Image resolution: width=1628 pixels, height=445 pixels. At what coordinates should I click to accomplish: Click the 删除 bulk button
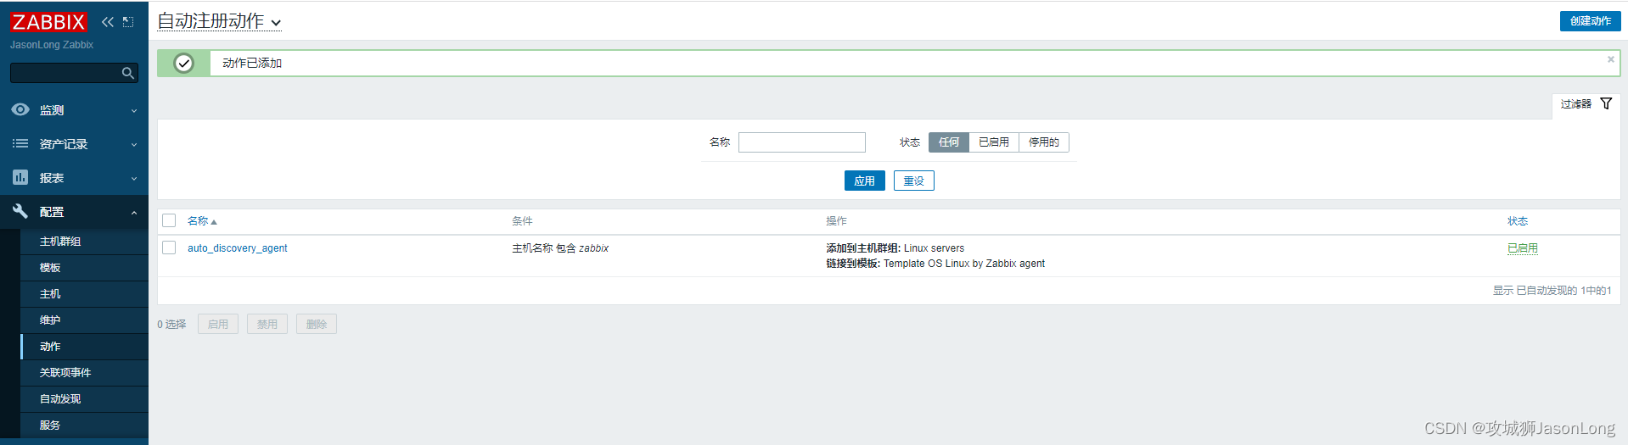point(317,324)
